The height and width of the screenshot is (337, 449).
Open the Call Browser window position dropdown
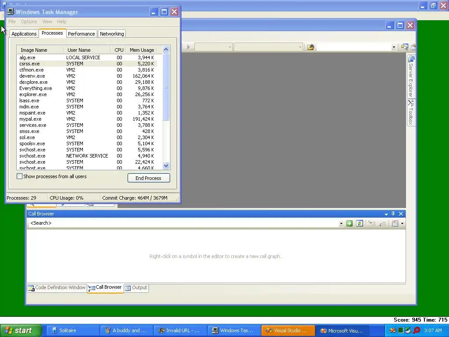pos(386,214)
